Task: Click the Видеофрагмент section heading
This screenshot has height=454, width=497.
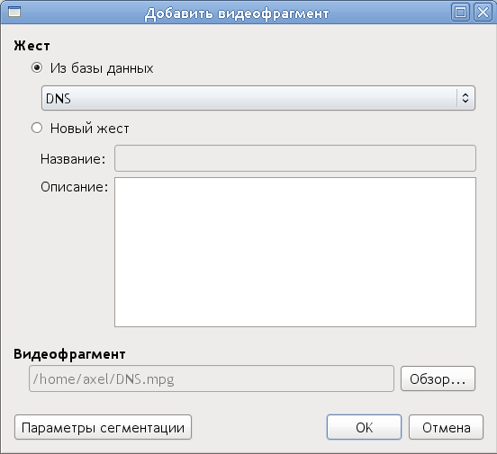Action: click(69, 354)
